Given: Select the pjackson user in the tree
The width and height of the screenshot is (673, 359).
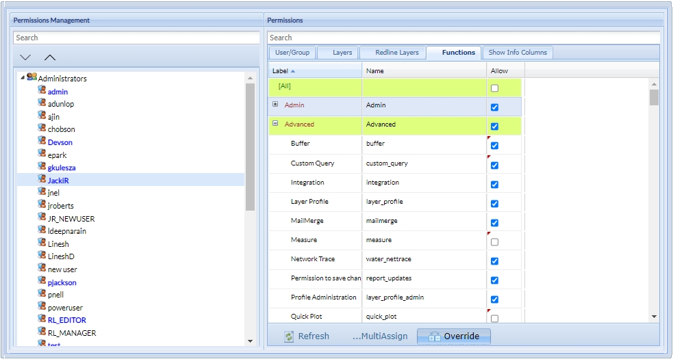Looking at the screenshot, I should (62, 282).
